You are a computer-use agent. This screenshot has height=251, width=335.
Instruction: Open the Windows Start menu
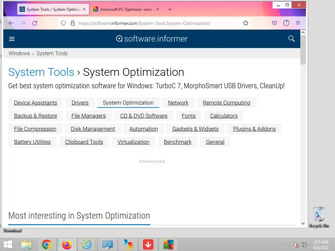point(8,244)
